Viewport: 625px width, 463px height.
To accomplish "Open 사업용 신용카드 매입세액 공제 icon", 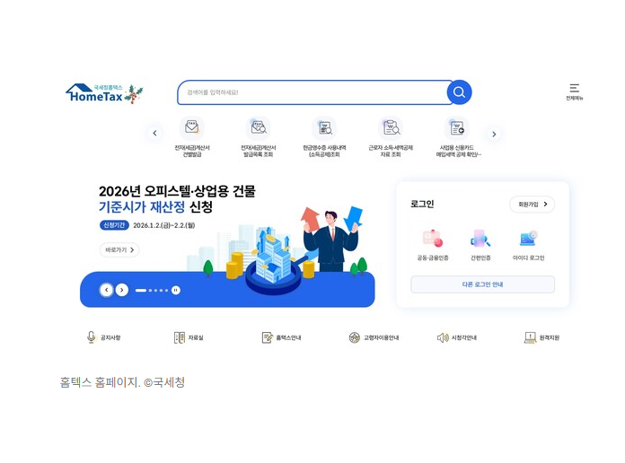I will coord(457,127).
